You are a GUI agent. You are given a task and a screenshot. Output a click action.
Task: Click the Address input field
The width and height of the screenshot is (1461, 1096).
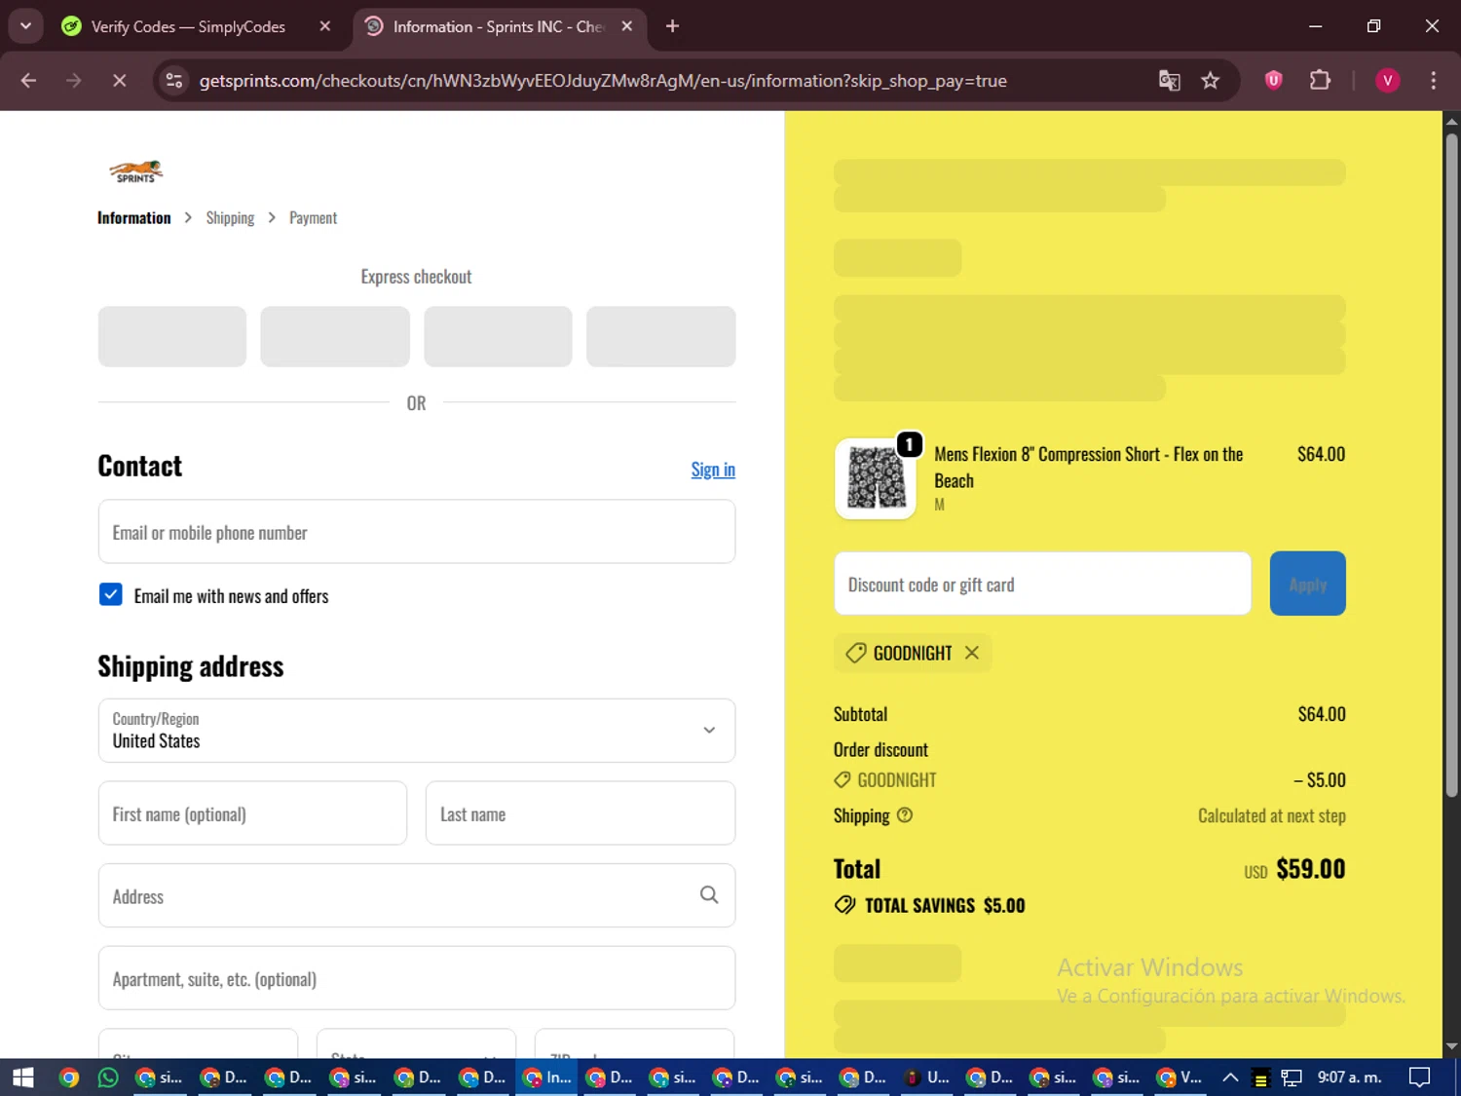(417, 895)
